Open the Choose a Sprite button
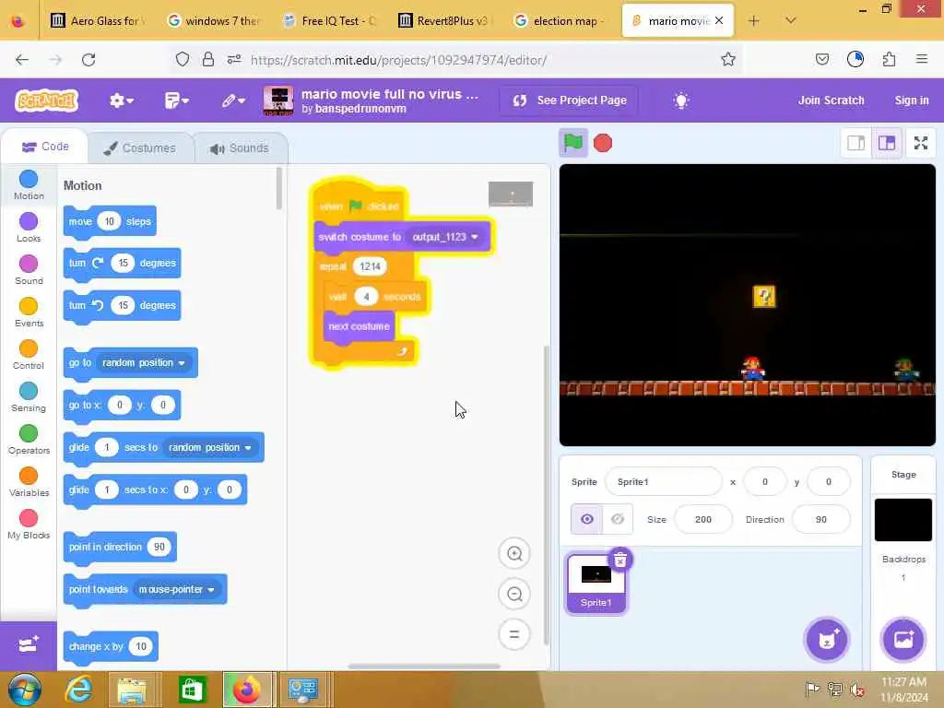944x708 pixels. click(x=827, y=640)
